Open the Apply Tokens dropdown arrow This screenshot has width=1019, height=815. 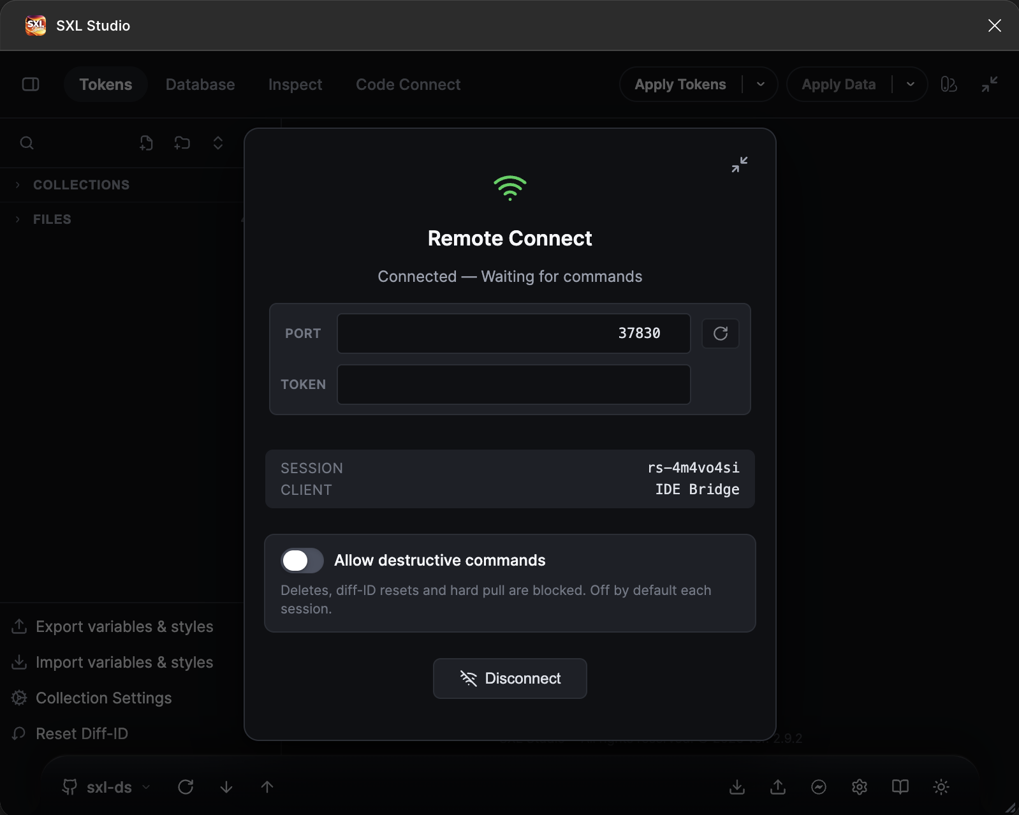[761, 84]
